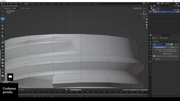Toggle Subdivision modifier on-cage display
This screenshot has width=180, height=101.
(166, 44)
